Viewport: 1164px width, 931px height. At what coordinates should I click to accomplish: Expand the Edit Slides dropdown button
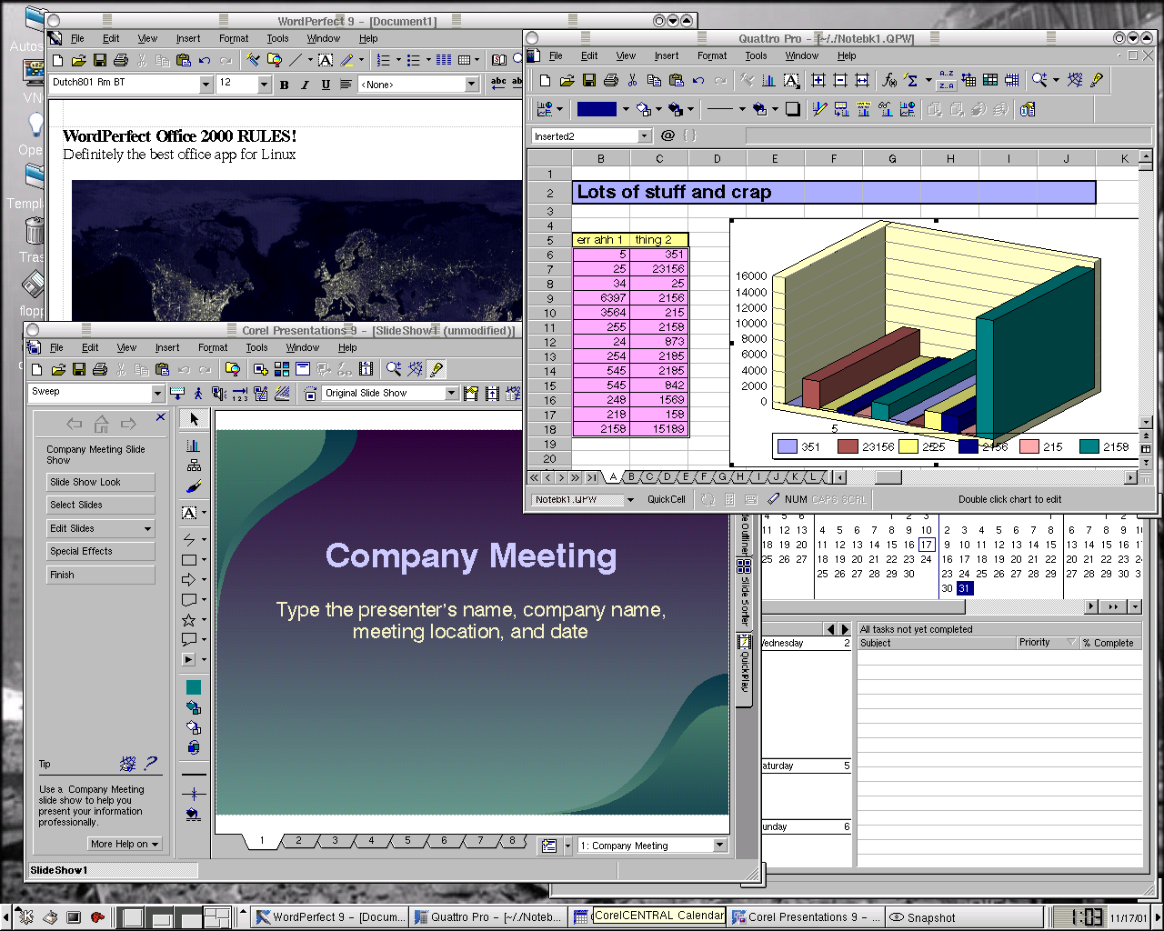(147, 528)
